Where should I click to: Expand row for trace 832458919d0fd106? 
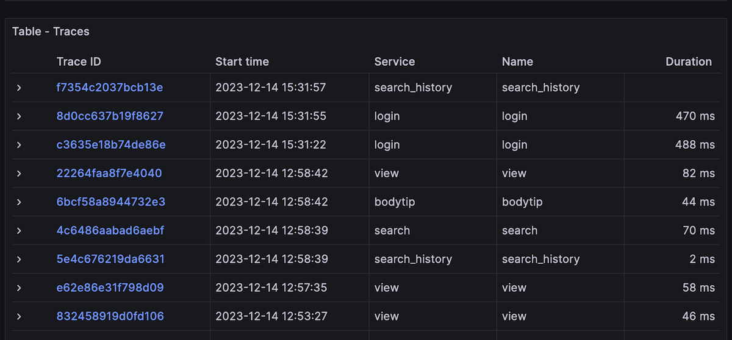click(x=19, y=317)
